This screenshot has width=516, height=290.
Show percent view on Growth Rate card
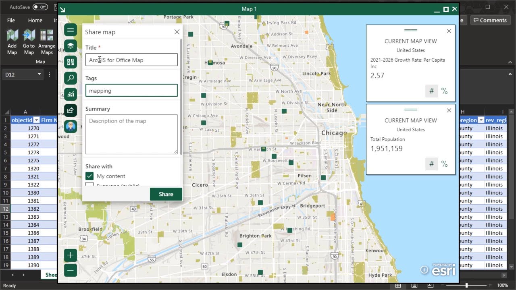tap(444, 91)
